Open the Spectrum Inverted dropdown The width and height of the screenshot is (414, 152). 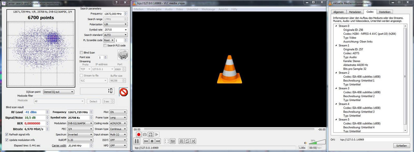(80, 135)
